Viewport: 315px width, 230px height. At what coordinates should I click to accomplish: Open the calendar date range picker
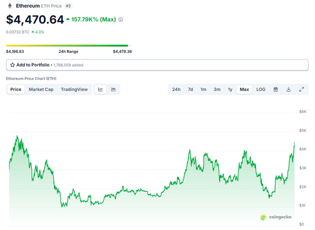pos(276,89)
